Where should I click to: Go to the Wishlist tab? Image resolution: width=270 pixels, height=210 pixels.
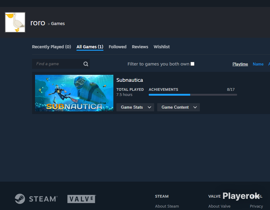tap(162, 47)
